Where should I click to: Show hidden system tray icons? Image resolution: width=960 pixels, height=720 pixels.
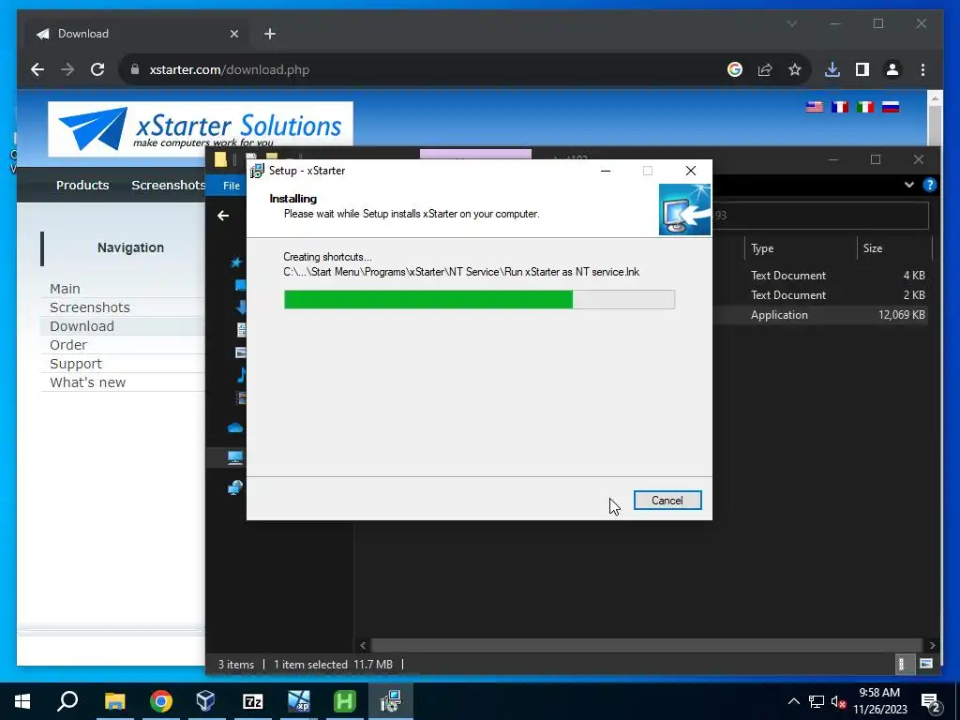pos(793,701)
